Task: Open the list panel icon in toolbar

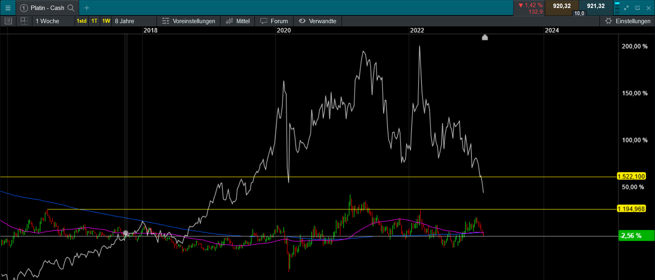Action: coord(8,21)
